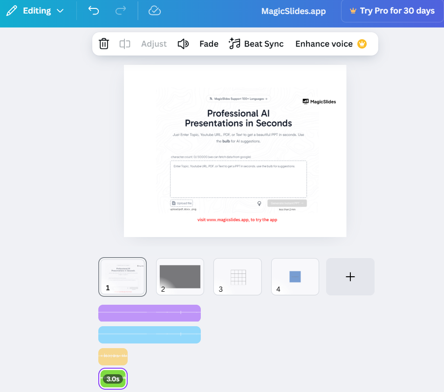Select the light blue audio track
444x392 pixels.
click(x=150, y=335)
